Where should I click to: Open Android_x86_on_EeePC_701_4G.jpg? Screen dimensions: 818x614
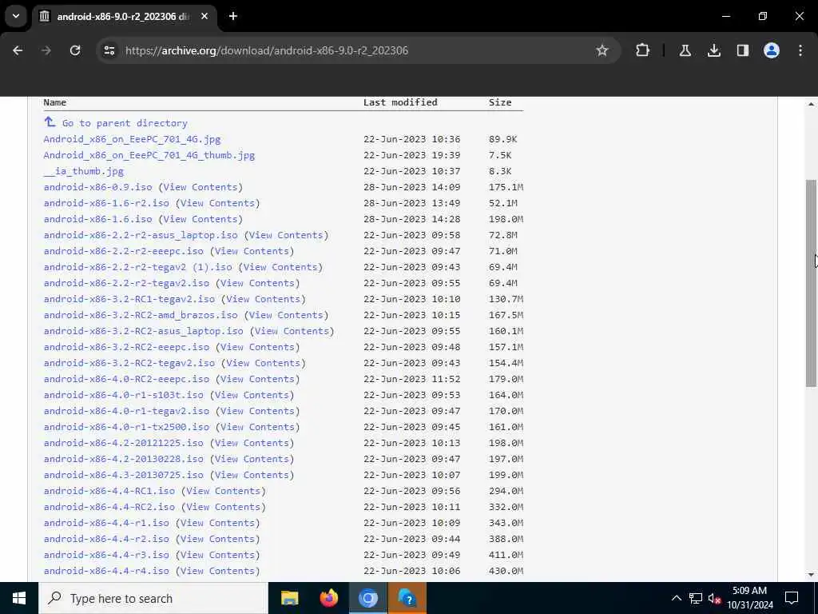tap(132, 139)
